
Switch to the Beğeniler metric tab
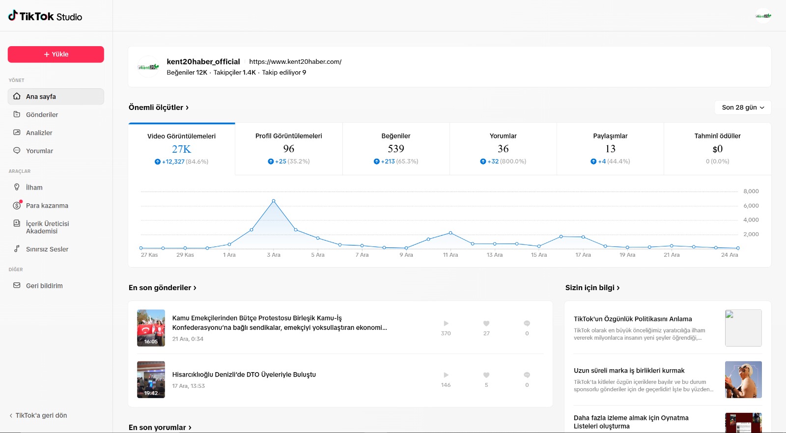click(x=396, y=148)
